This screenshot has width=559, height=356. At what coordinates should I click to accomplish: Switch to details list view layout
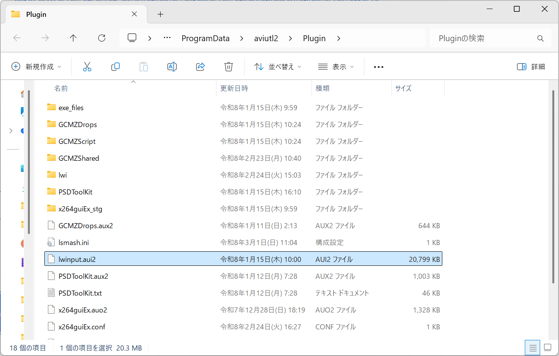click(533, 348)
